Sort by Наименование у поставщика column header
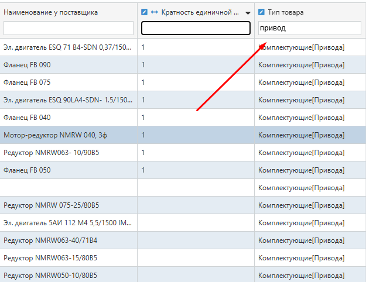 (50, 12)
